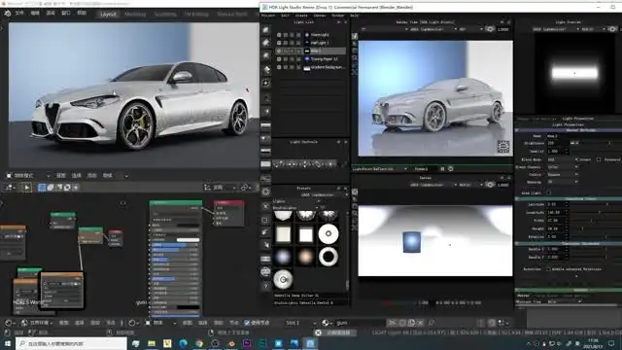Open the Project menu in HDR Light Studio

point(268,16)
